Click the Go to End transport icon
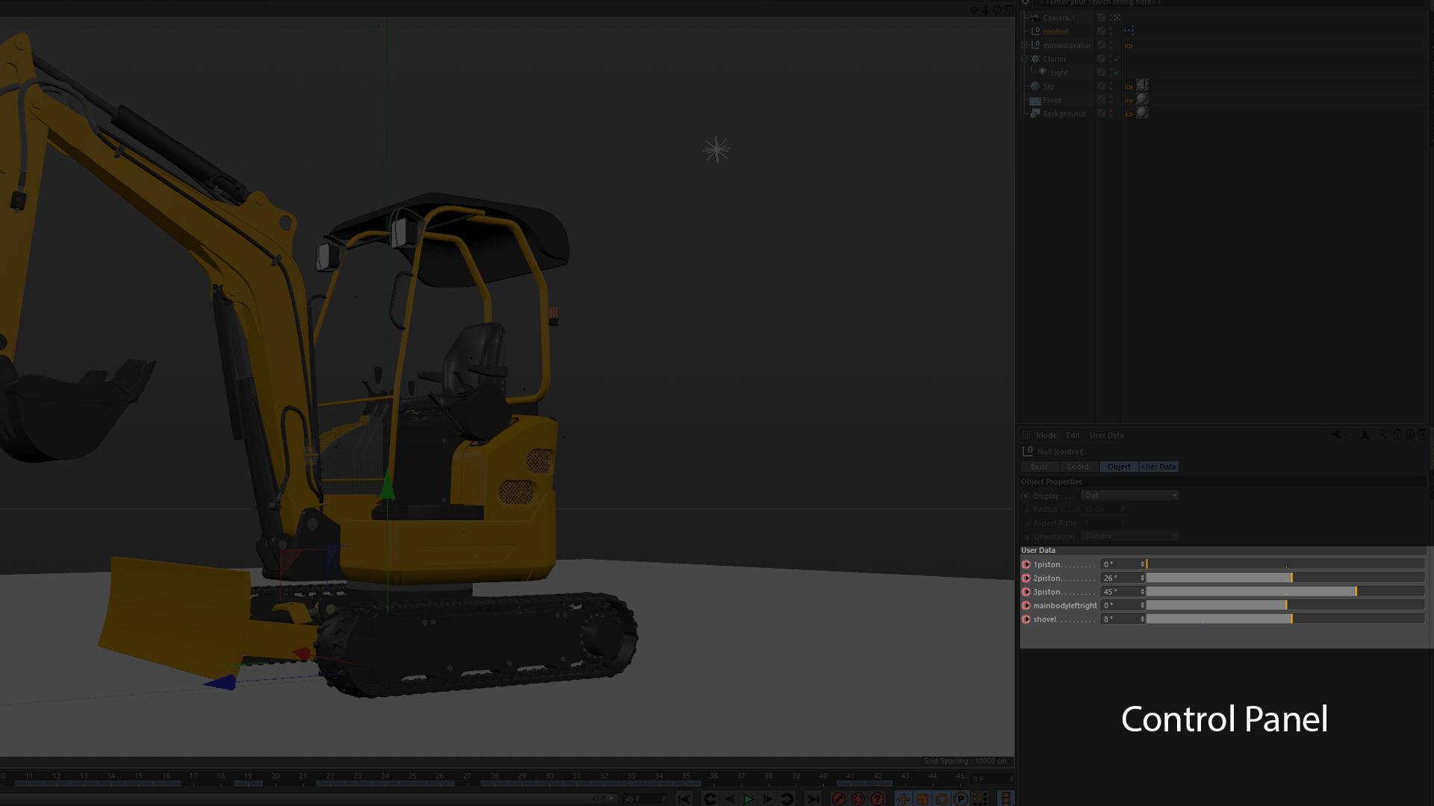Viewport: 1434px width, 806px height. pyautogui.click(x=813, y=799)
